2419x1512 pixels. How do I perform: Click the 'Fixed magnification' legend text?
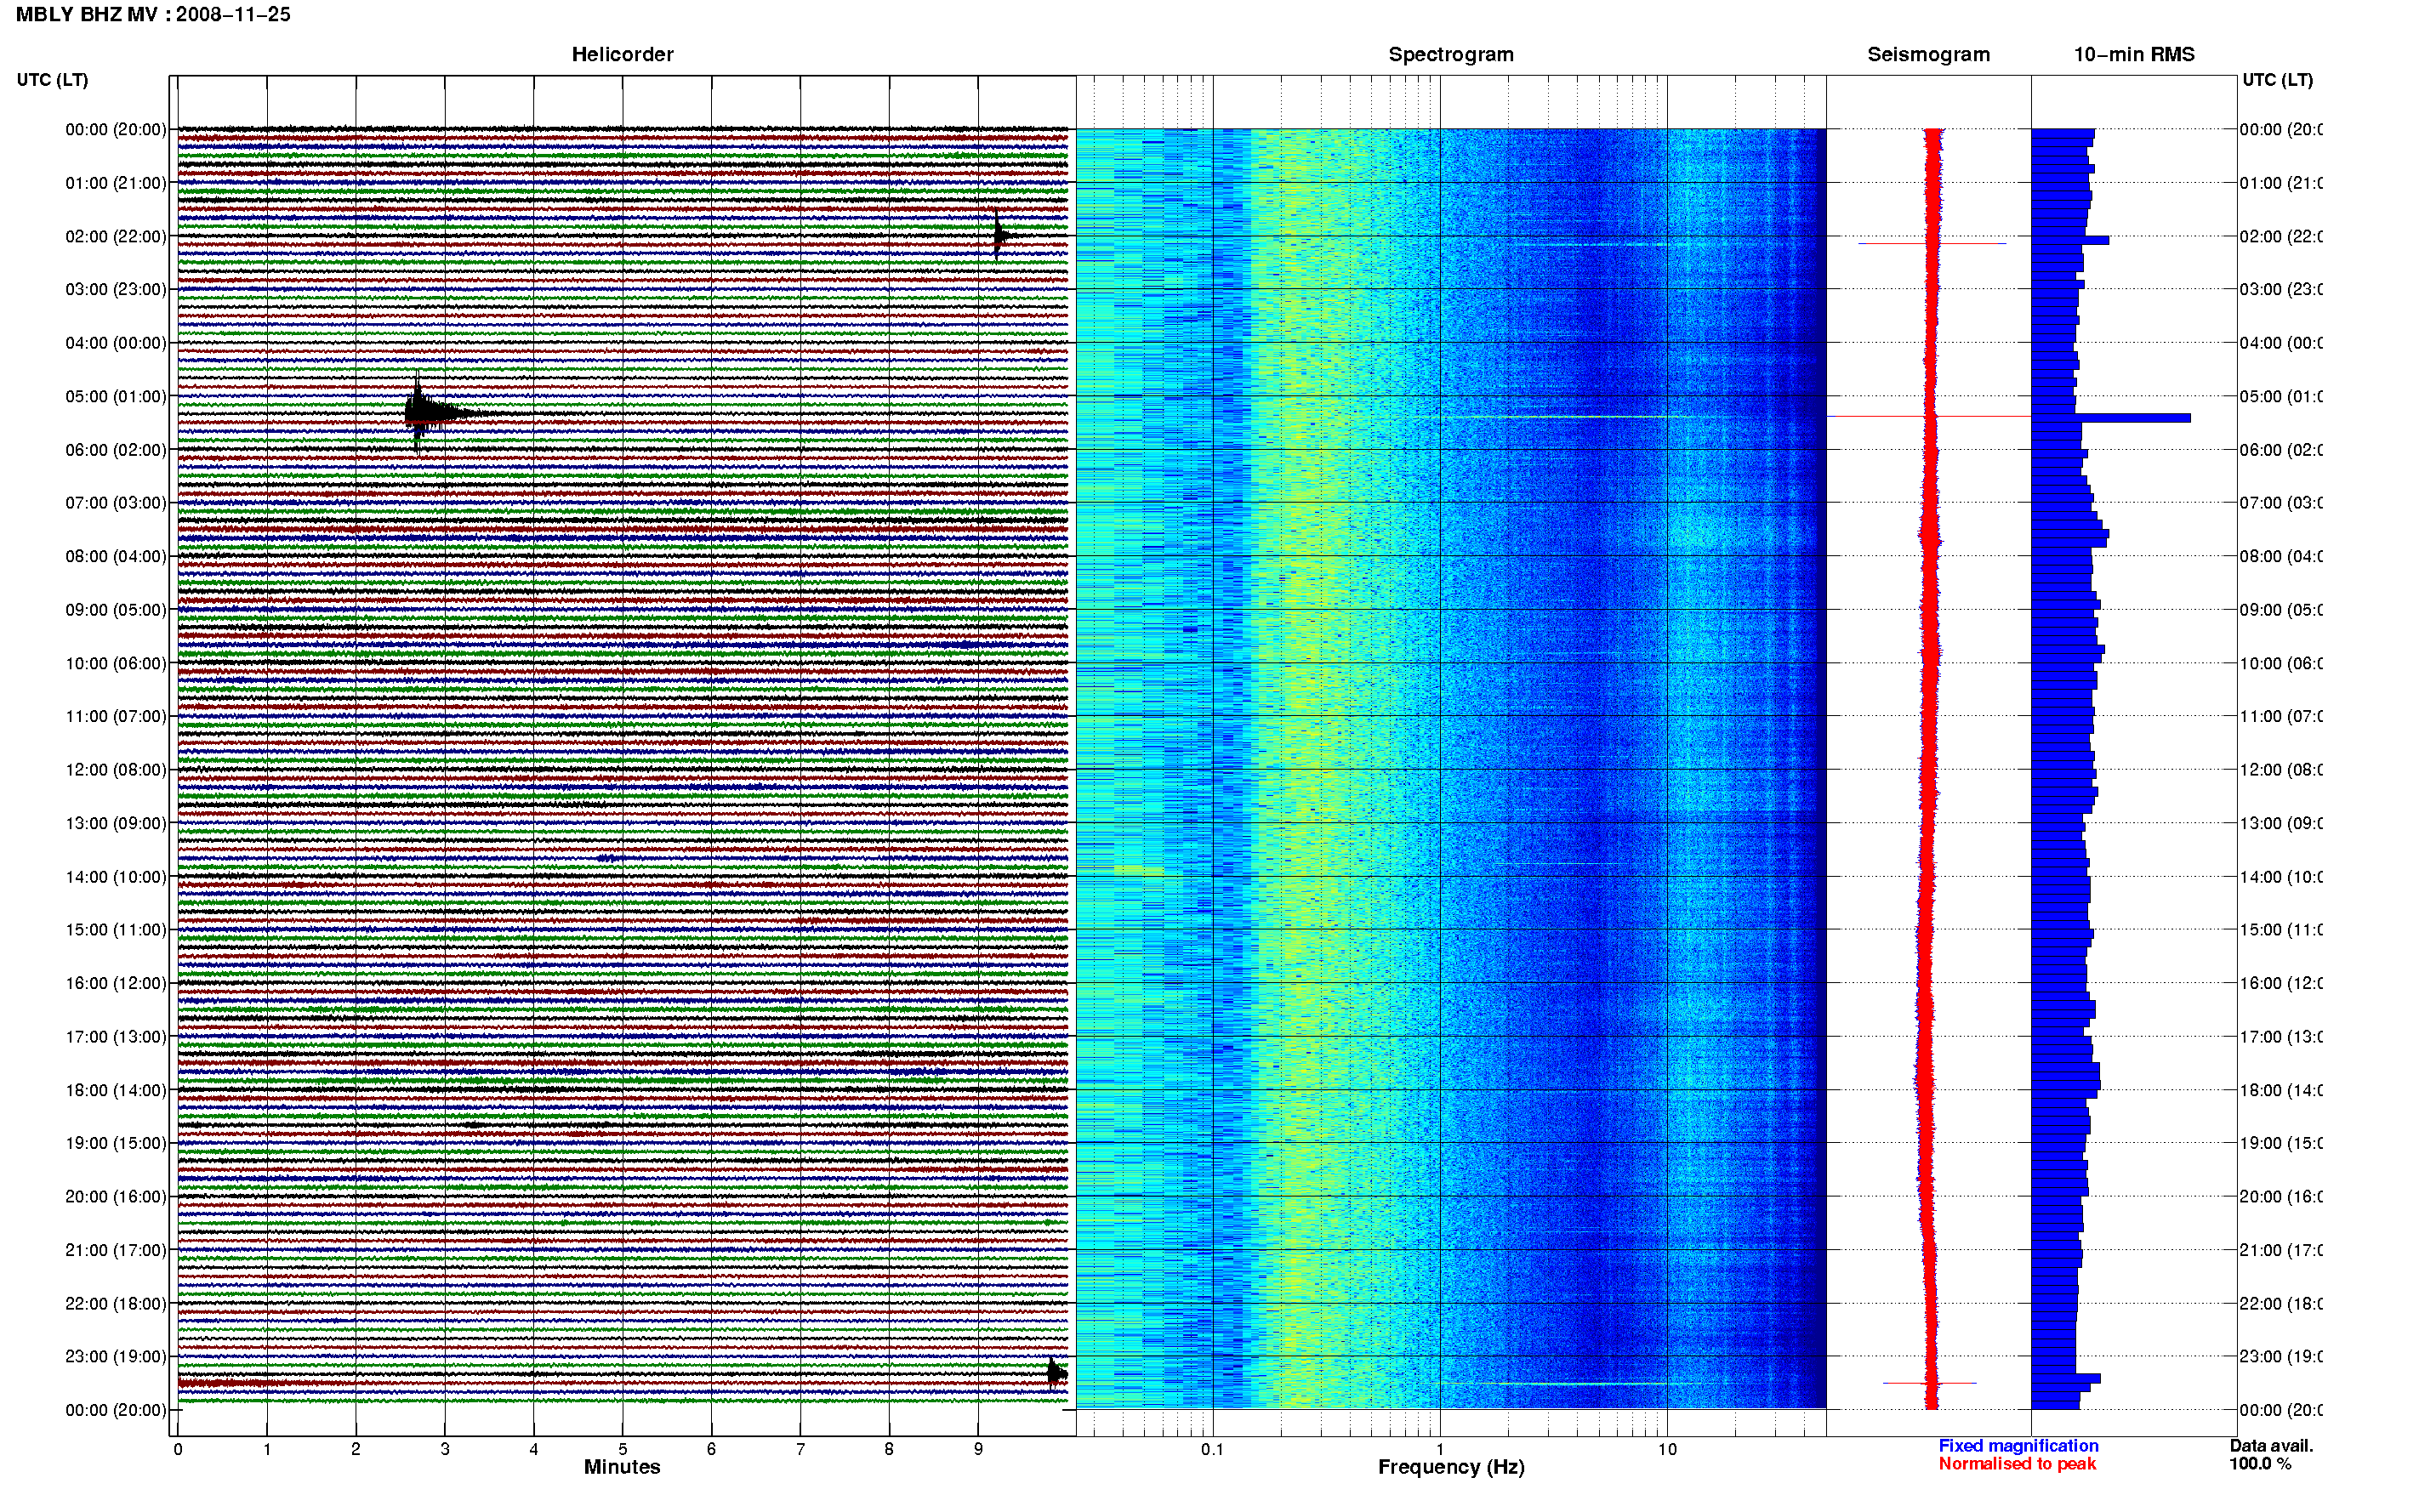(x=2018, y=1446)
